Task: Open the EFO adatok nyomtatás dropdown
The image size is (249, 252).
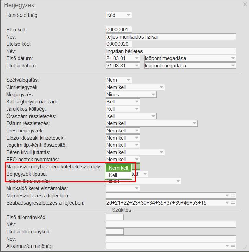Action: coord(123,159)
